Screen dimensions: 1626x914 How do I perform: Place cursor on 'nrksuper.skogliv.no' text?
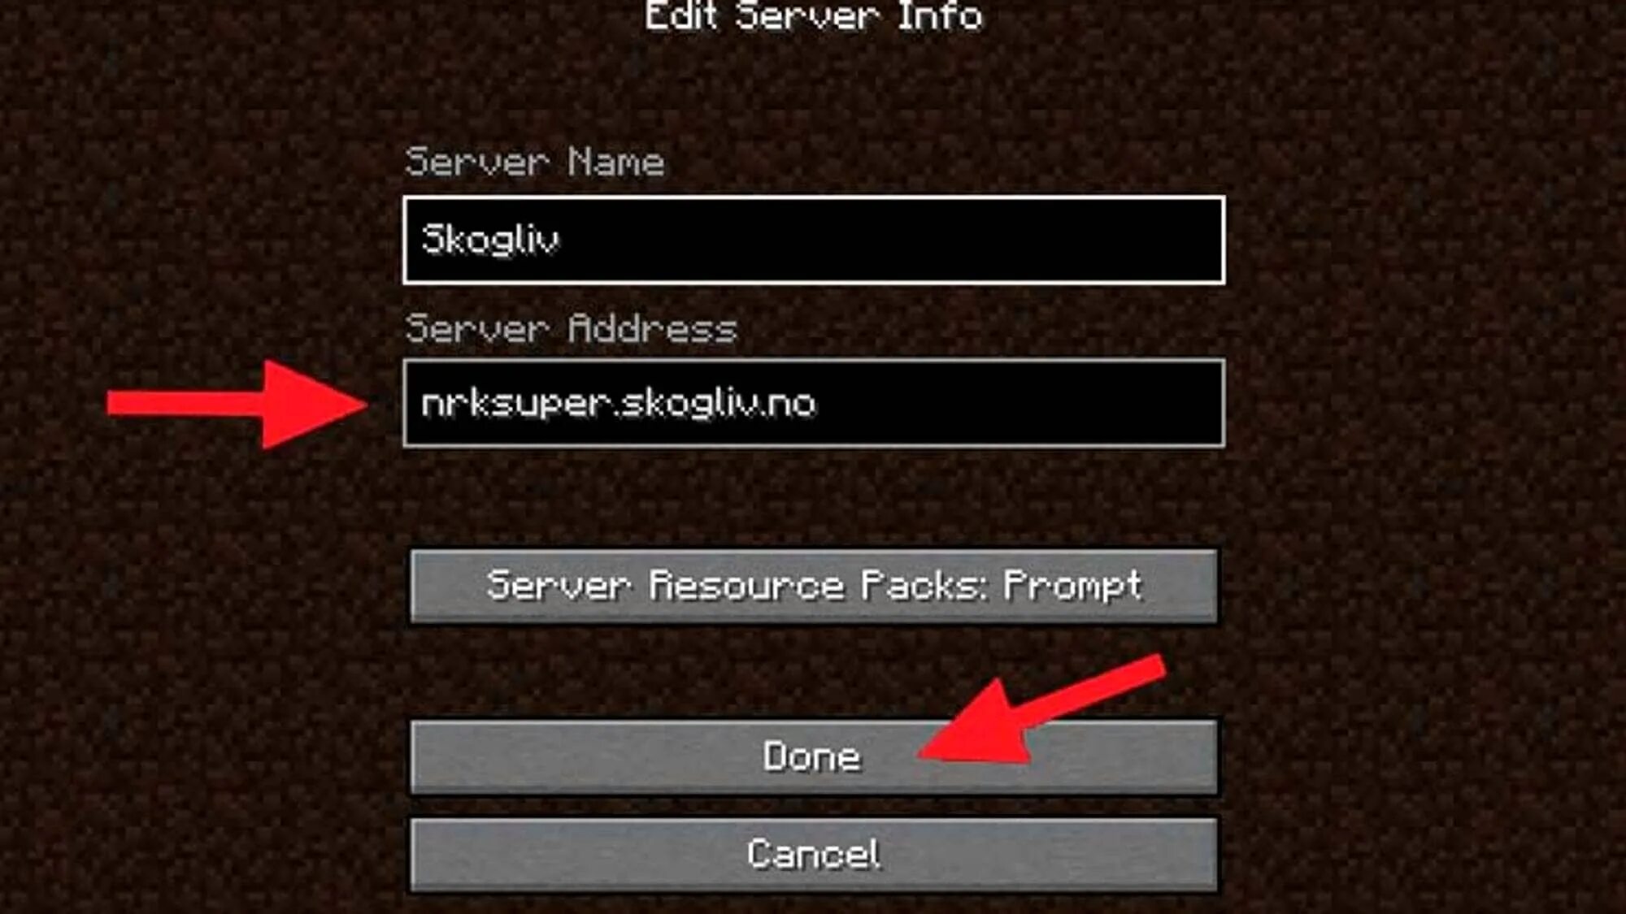click(x=619, y=403)
